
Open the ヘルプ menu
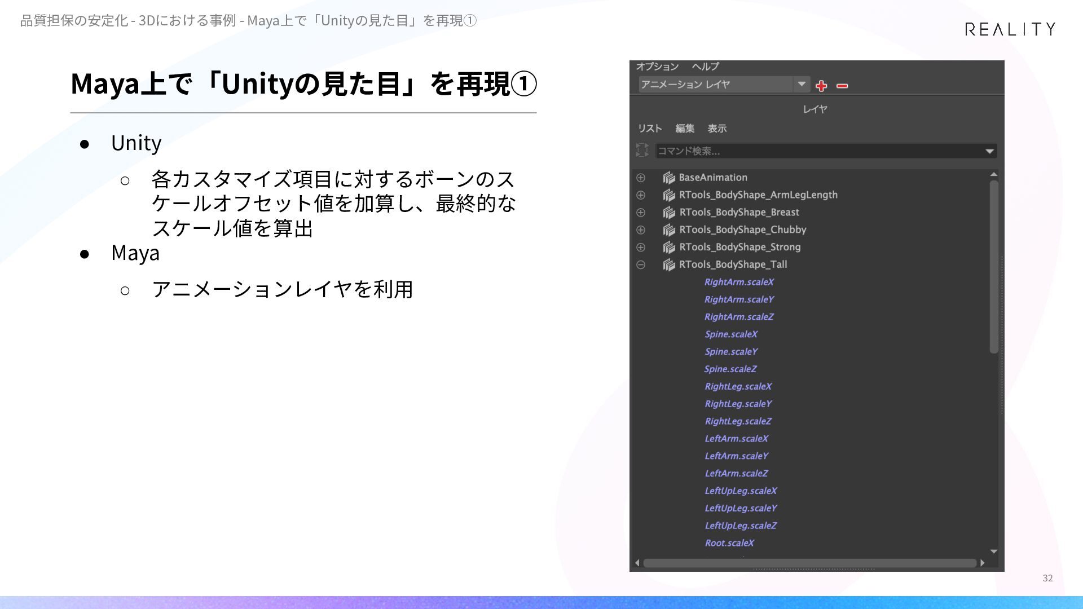pyautogui.click(x=705, y=67)
